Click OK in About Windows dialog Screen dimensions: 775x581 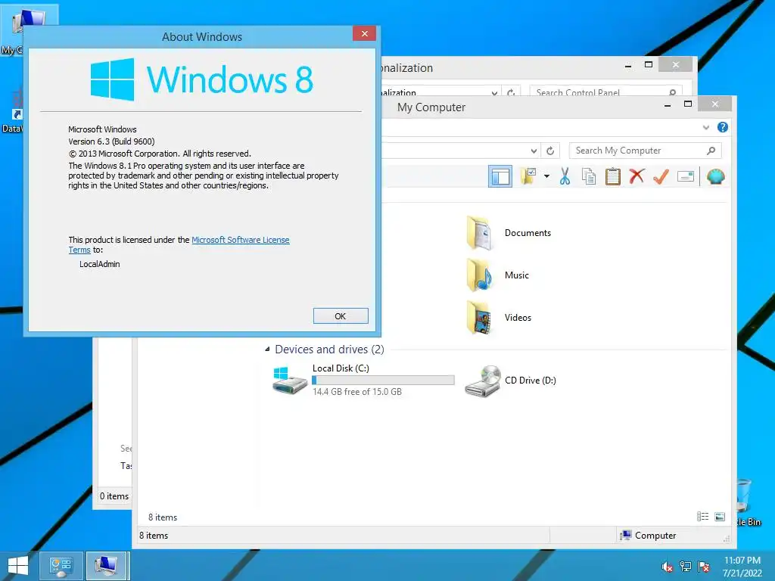pos(341,316)
